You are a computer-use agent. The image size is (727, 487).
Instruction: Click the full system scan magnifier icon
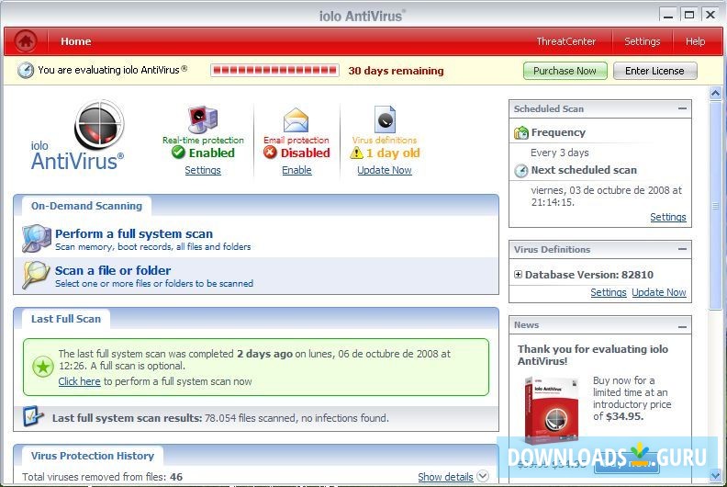coord(36,239)
